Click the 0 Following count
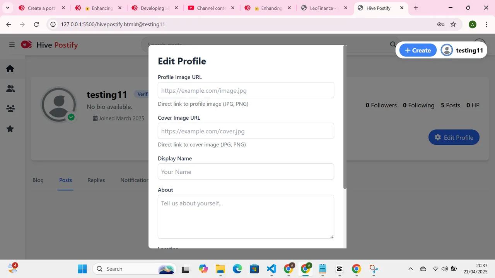The height and width of the screenshot is (278, 495). point(418,105)
